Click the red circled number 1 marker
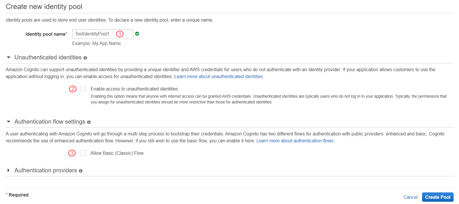The image size is (459, 204). 120,34
